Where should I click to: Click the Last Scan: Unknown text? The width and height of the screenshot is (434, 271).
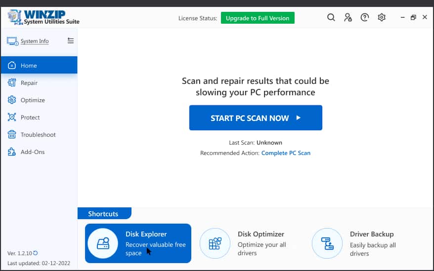click(256, 143)
